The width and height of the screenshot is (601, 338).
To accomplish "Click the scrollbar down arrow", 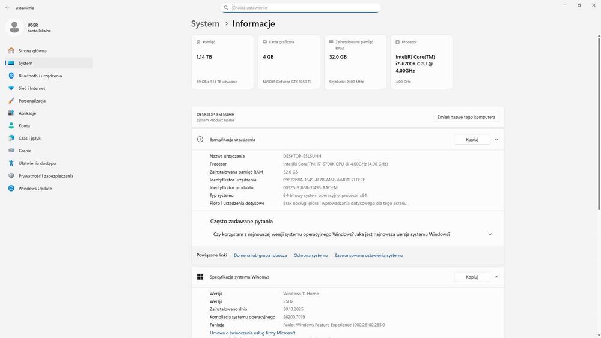I will click(599, 336).
